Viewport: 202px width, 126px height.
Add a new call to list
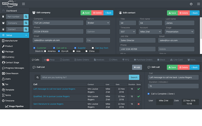[x=137, y=67]
